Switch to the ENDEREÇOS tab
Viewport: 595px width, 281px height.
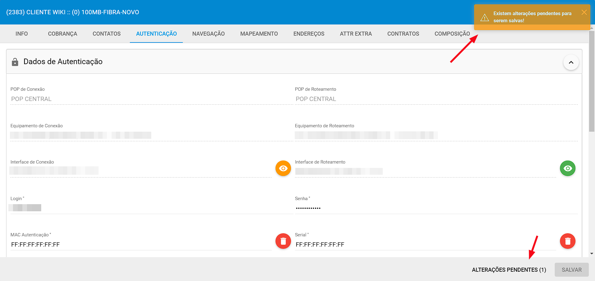(x=309, y=34)
